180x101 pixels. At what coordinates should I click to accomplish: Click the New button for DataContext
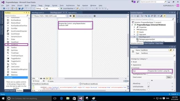click(x=169, y=77)
